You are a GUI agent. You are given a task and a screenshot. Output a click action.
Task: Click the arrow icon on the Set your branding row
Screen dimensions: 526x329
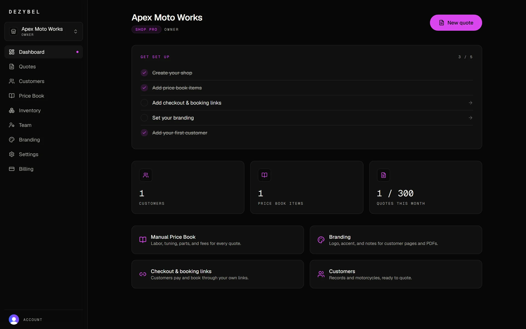pos(470,118)
